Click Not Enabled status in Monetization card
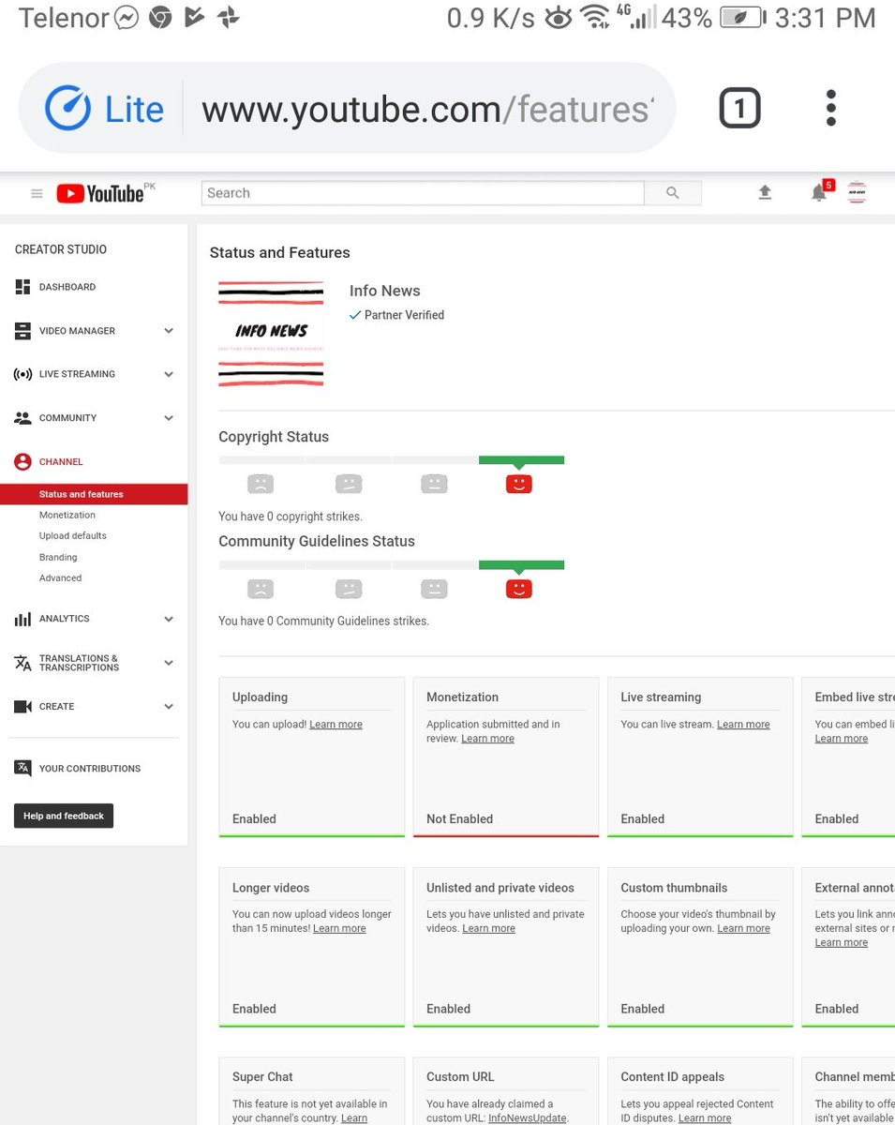This screenshot has height=1125, width=895. pos(459,818)
